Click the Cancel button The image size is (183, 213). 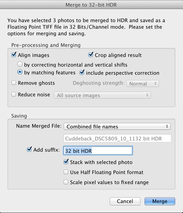pos(125,201)
